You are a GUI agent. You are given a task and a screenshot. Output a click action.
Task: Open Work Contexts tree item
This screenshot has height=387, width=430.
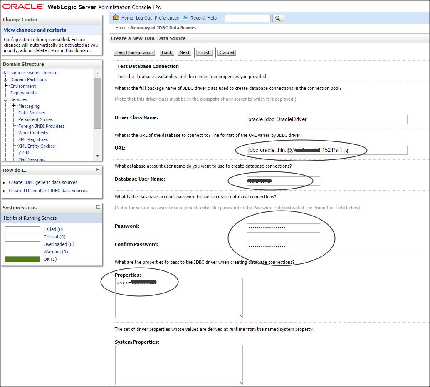(33, 133)
